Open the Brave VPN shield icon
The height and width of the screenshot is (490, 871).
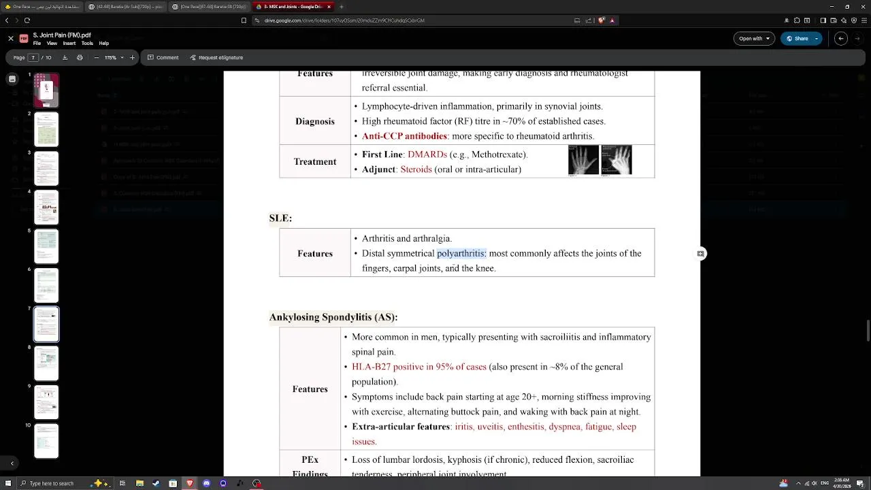pyautogui.click(x=853, y=20)
